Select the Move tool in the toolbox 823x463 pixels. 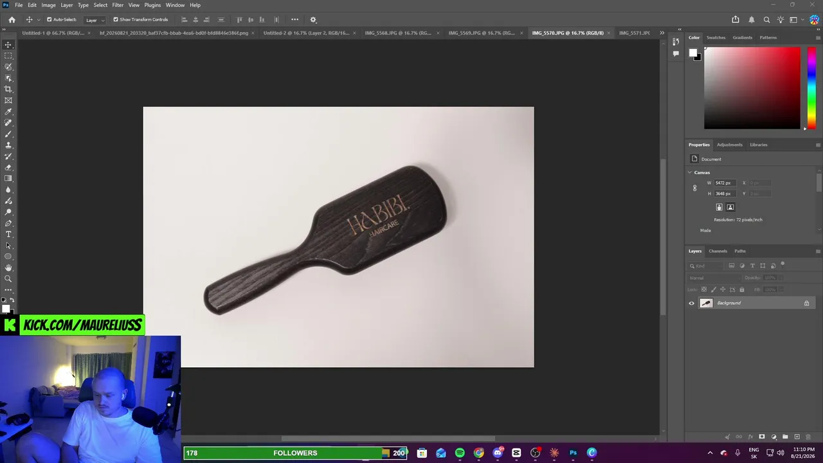(8, 44)
